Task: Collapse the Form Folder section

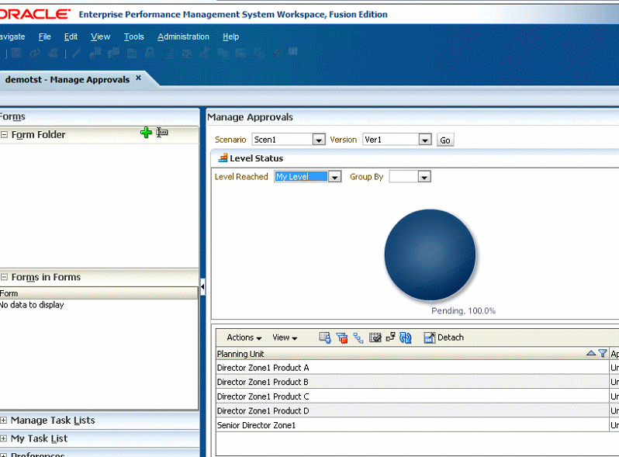Action: point(5,135)
